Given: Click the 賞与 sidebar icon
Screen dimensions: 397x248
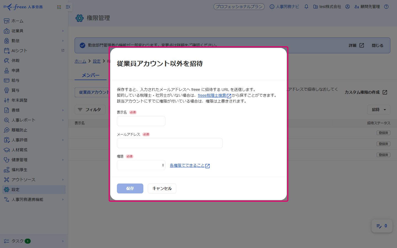Looking at the screenshot, I should [x=7, y=90].
